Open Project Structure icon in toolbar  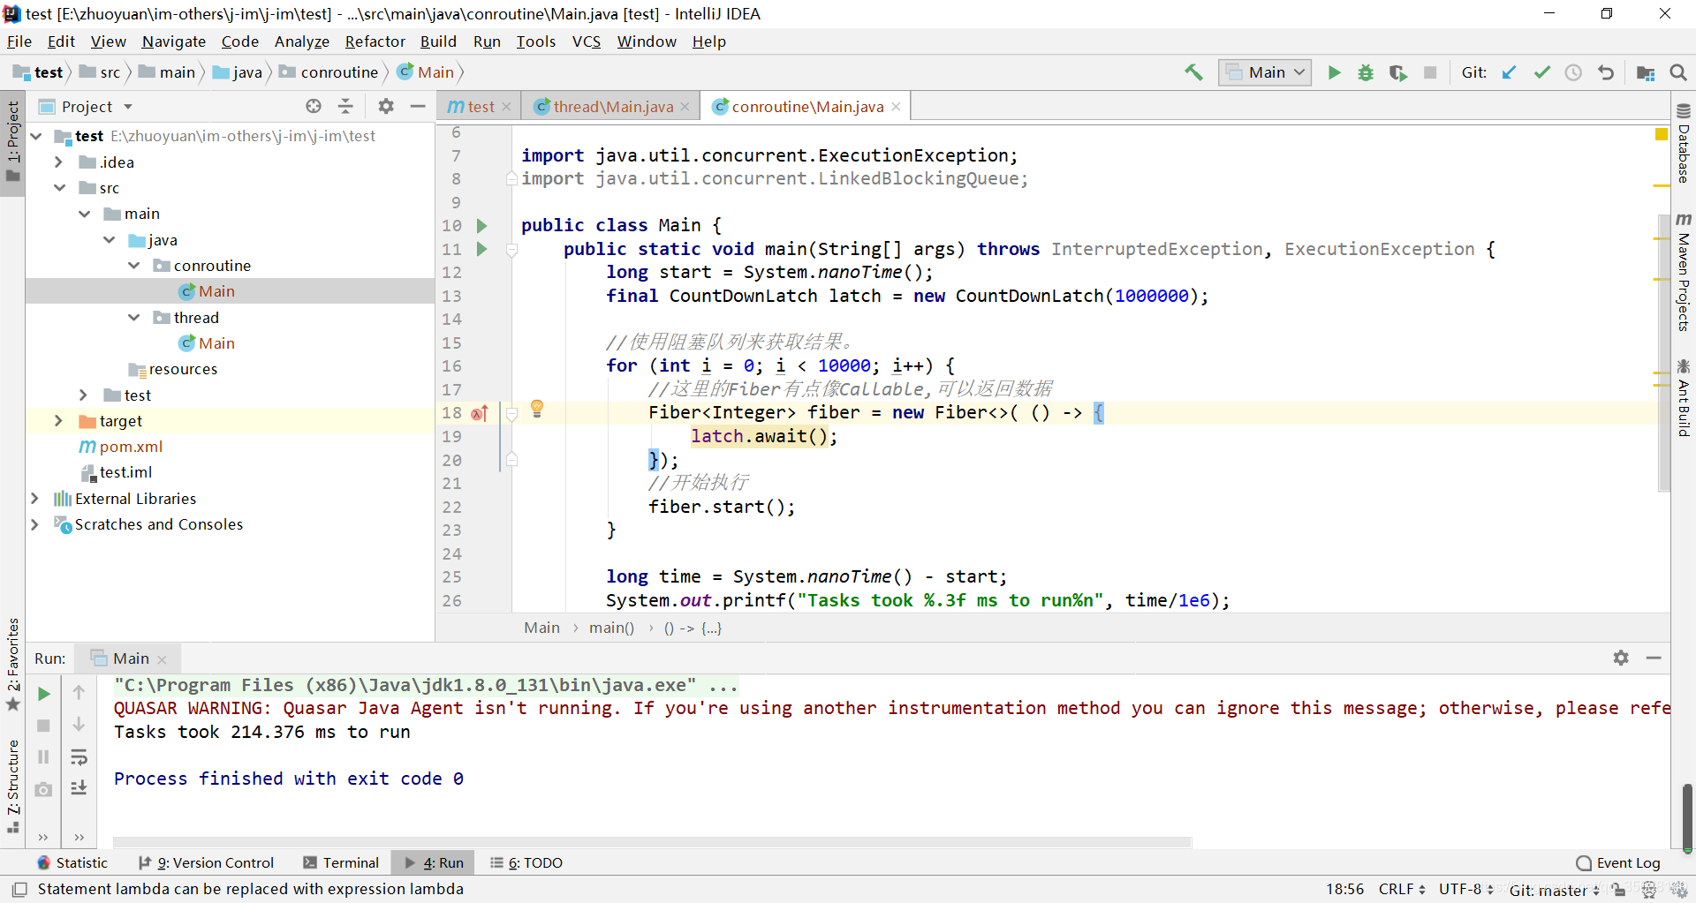[1646, 72]
